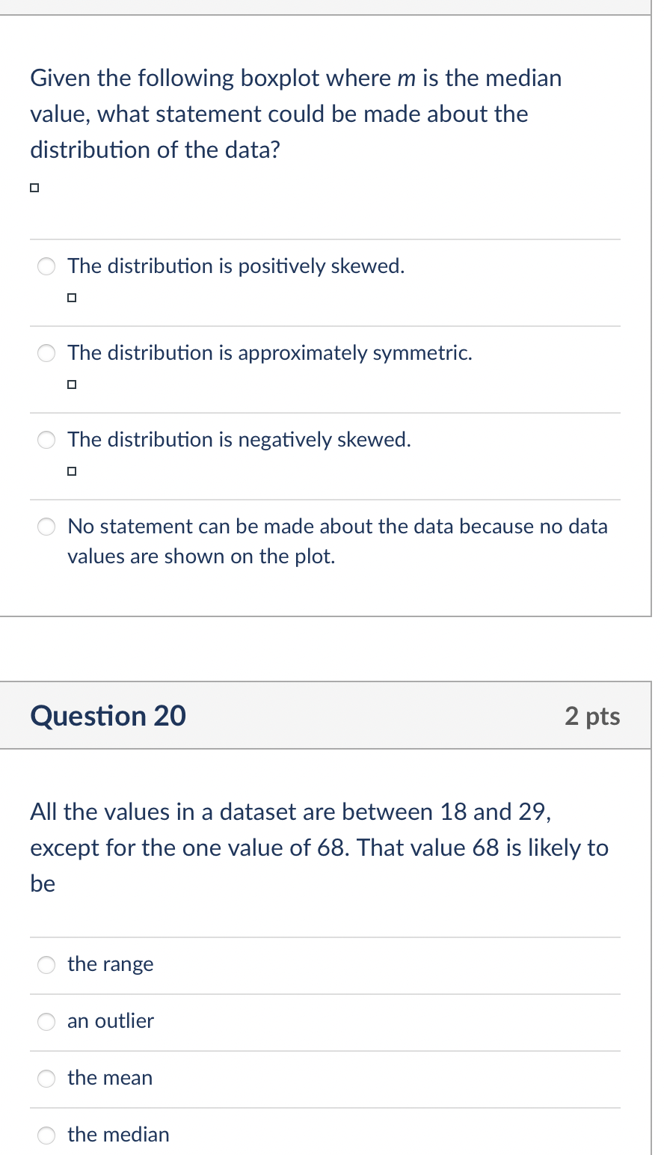Select the 'The distribution is positively skewed' answer
The width and height of the screenshot is (664, 1155).
[x=46, y=266]
